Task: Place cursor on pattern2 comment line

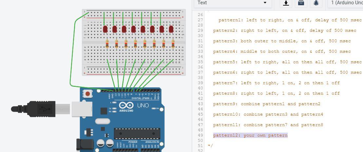Action: [285, 30]
